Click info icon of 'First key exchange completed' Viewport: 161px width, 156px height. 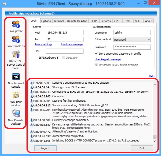click(31, 120)
